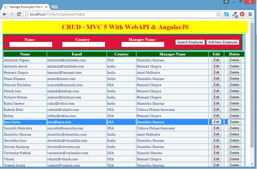
Task: Edit the Saurabh Mehrotra record
Action: tap(216, 128)
